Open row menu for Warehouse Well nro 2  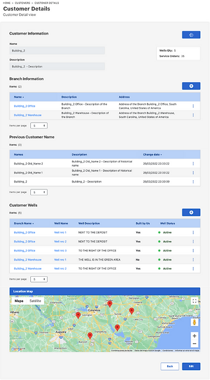tap(193, 269)
